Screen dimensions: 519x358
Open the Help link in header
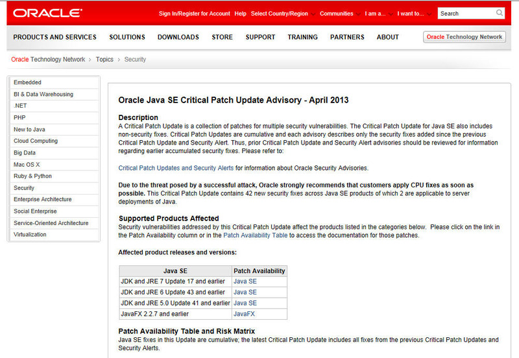(x=240, y=14)
